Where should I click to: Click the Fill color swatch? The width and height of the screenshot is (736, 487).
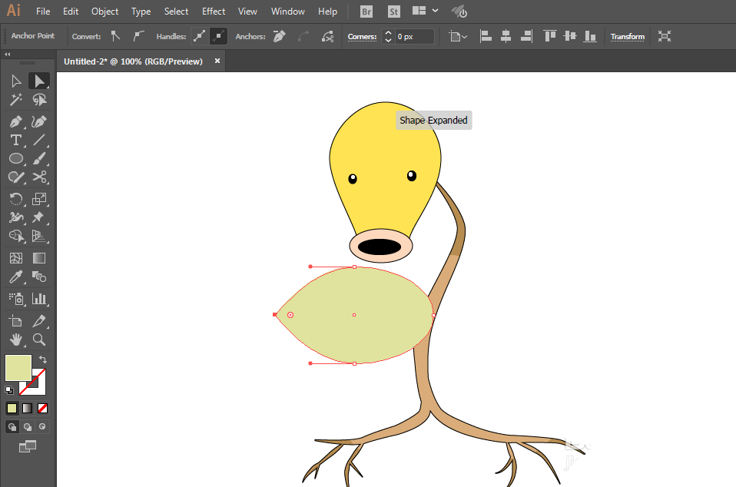click(x=18, y=367)
